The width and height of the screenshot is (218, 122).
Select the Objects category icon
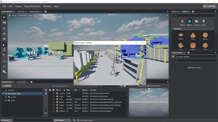[189, 23]
